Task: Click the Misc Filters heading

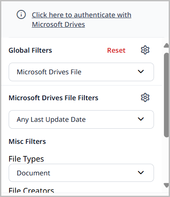Action: click(27, 142)
